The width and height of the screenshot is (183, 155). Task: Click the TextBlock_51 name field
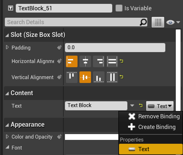click(64, 8)
